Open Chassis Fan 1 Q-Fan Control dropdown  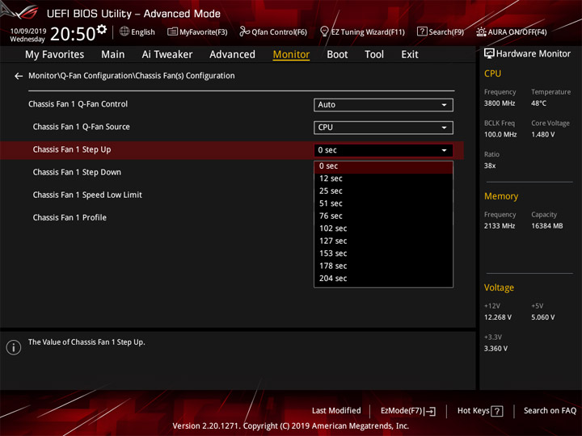coord(383,104)
